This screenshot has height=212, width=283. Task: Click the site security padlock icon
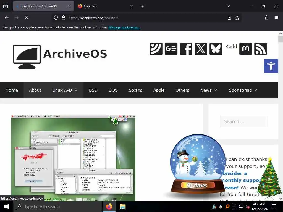[63, 18]
